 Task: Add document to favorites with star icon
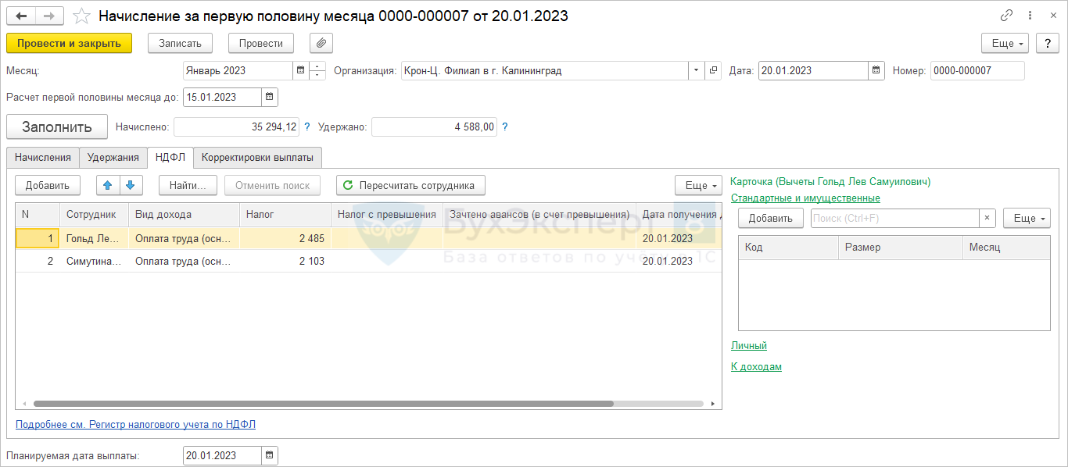[81, 16]
